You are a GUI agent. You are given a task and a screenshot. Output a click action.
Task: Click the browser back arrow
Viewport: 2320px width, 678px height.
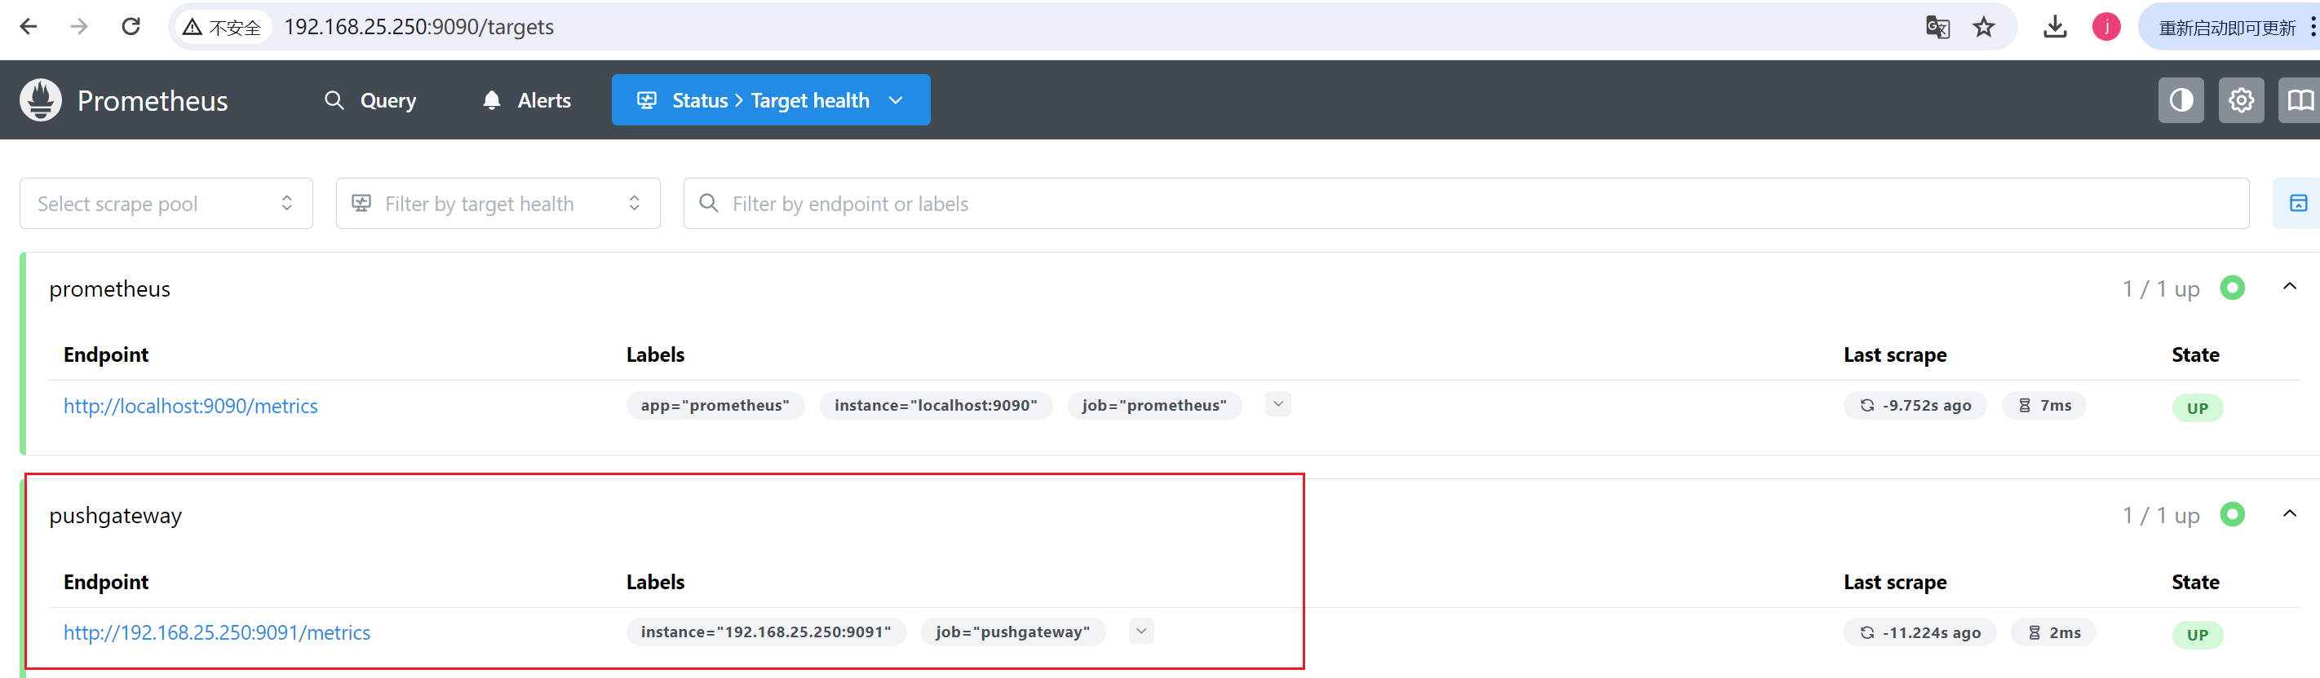pos(29,27)
